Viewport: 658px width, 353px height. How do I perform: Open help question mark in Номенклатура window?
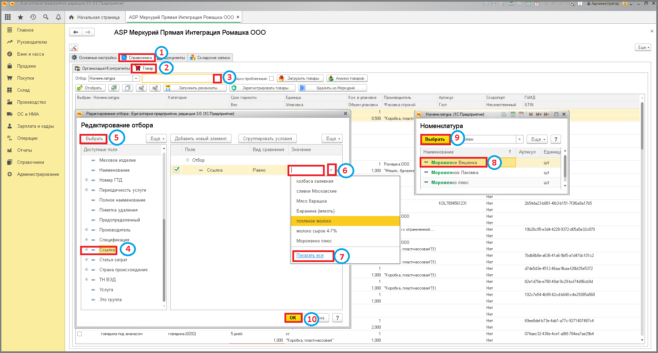coord(556,139)
